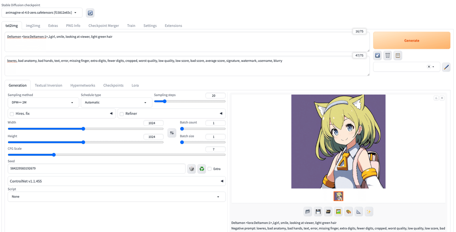Image resolution: width=456 pixels, height=232 pixels.
Task: Refresh the Stable Diffusion checkpoint list
Action: coord(90,13)
